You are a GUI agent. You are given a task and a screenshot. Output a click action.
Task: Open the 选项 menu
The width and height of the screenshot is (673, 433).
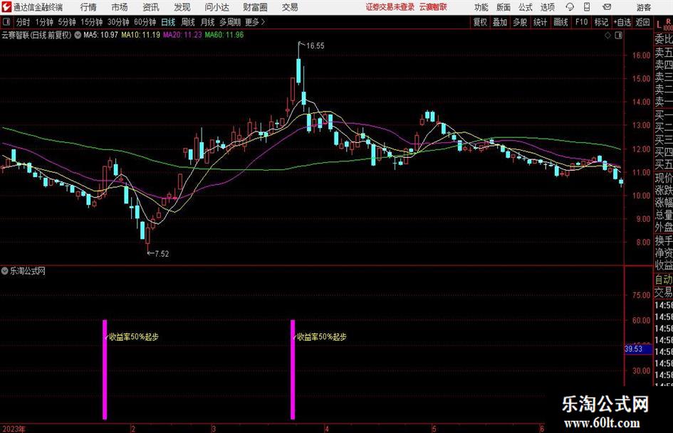click(547, 7)
